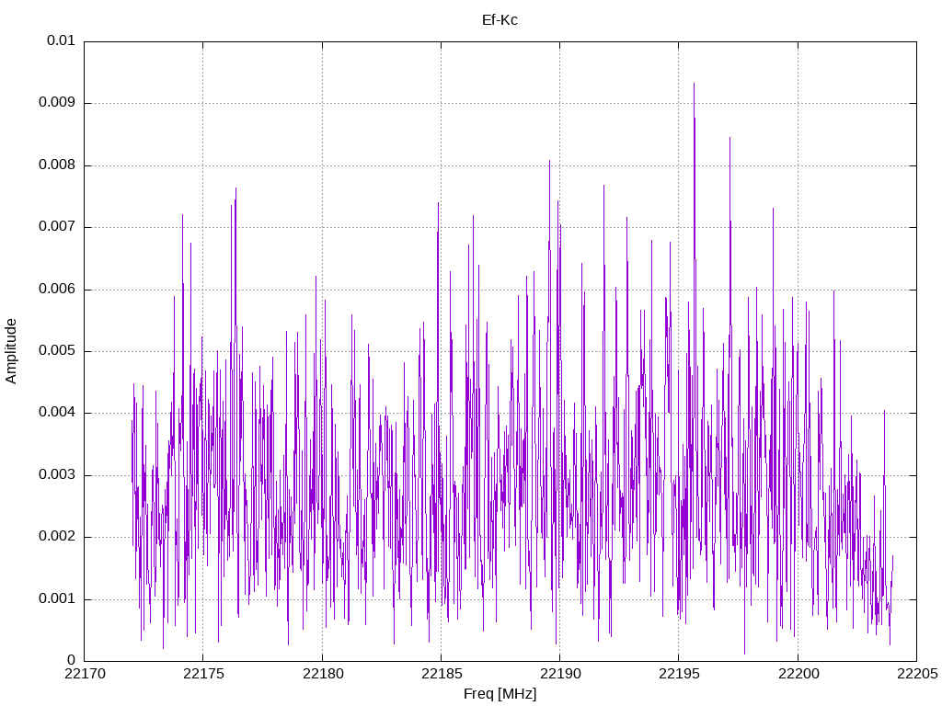The height and width of the screenshot is (706, 942).
Task: Click the y-axis tick label 0.005
Action: point(56,350)
